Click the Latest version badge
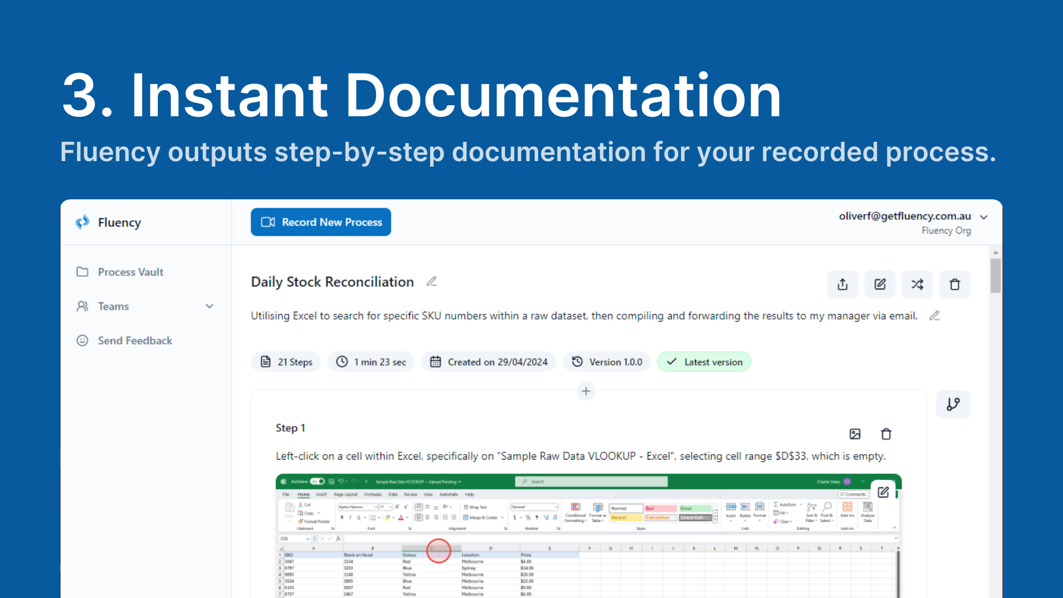Screen dimensions: 1063x598 704,362
